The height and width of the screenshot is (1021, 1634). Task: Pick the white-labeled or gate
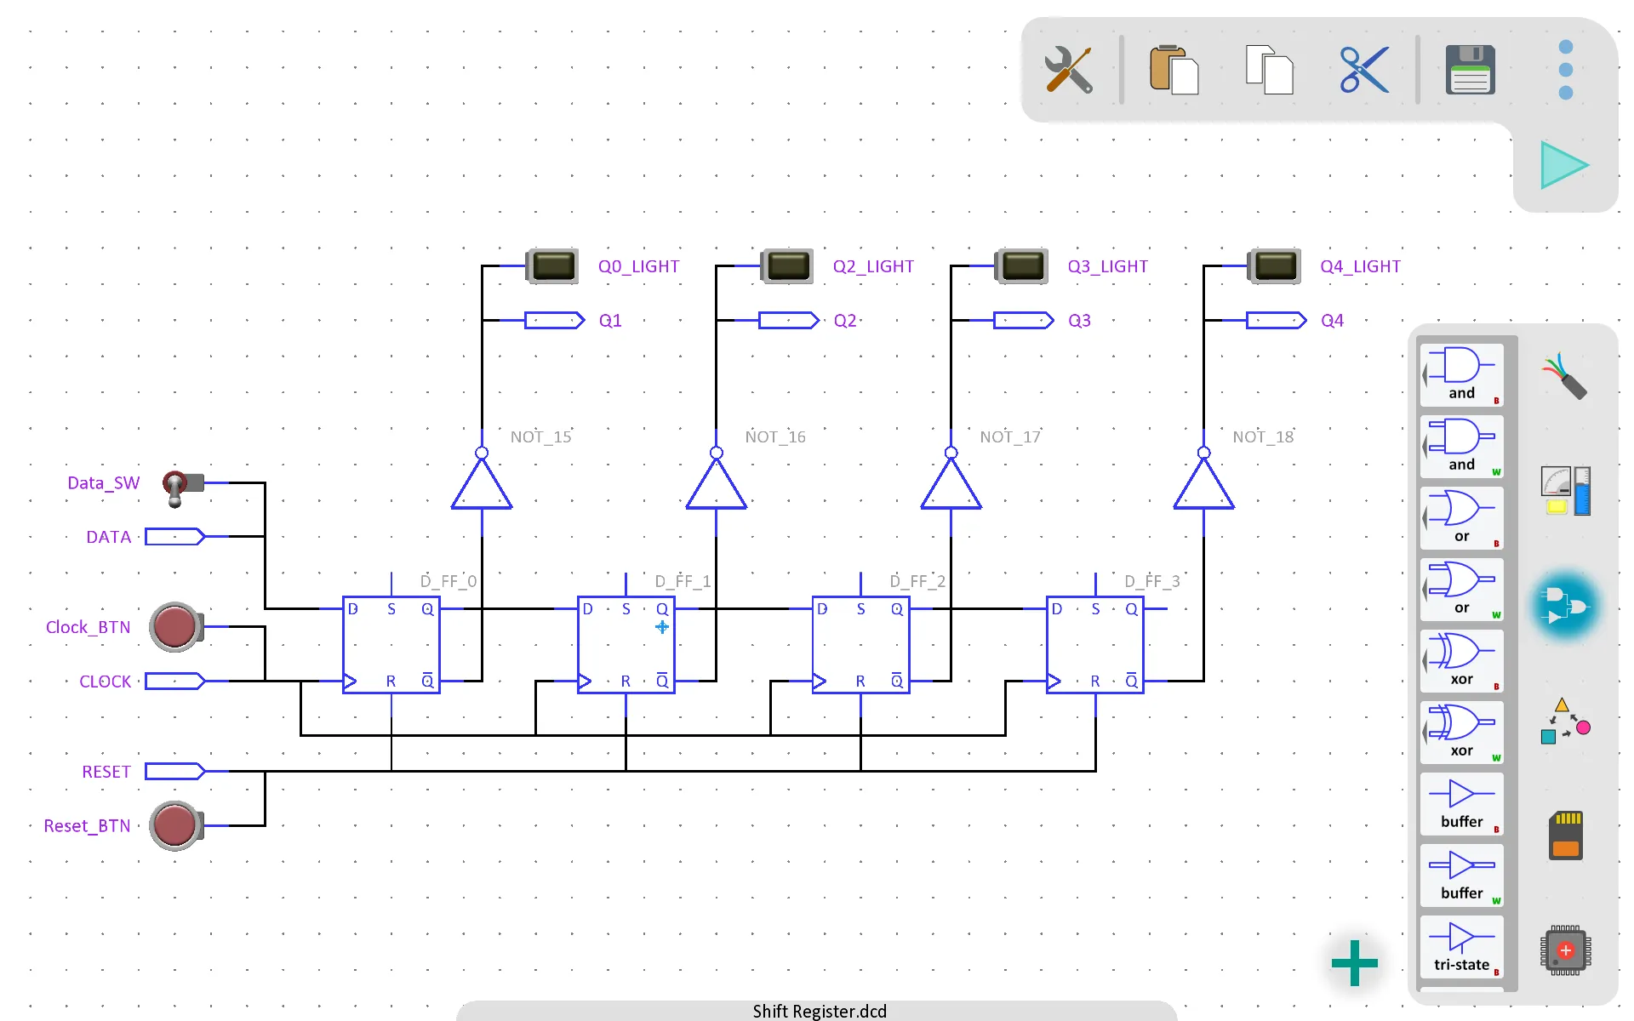click(x=1461, y=590)
